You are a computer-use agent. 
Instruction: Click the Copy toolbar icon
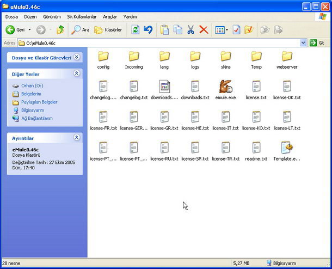pyautogui.click(x=177, y=30)
